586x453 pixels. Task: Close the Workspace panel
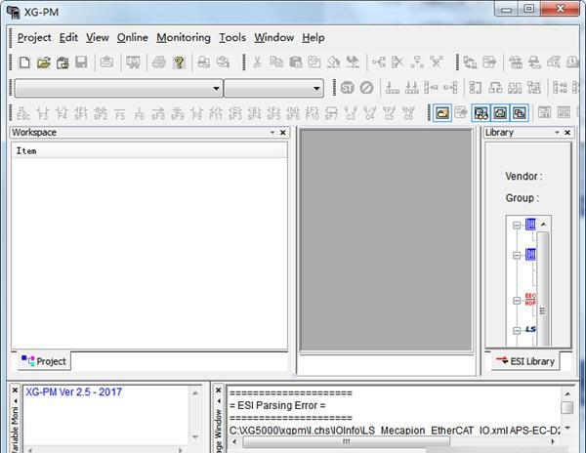tap(283, 133)
